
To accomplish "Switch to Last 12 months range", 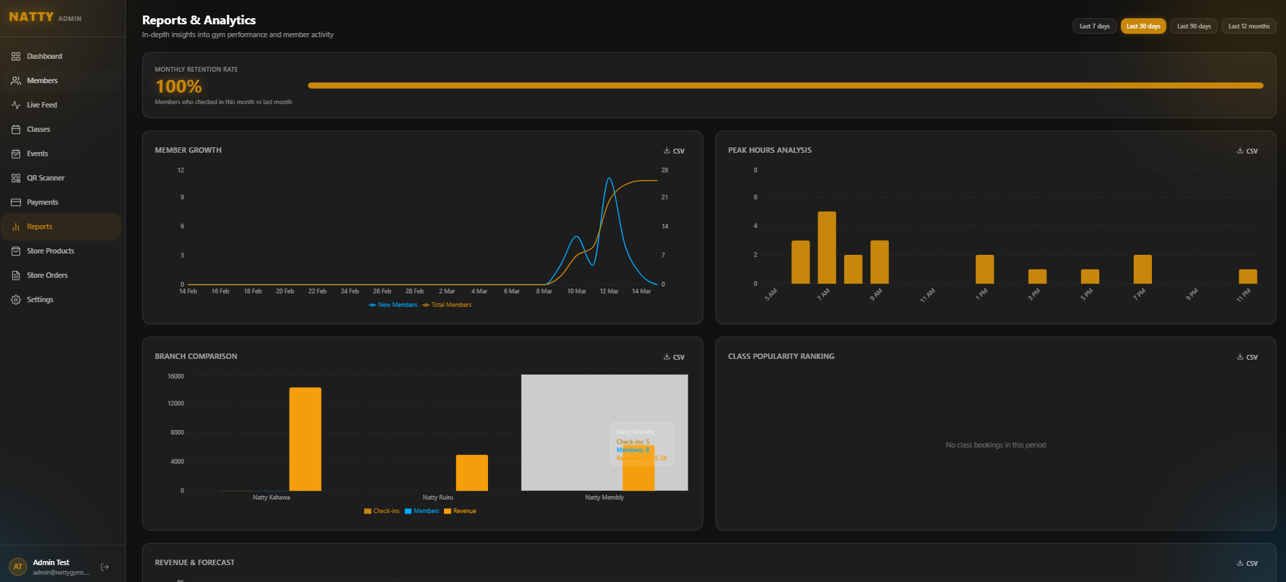I will (1248, 26).
